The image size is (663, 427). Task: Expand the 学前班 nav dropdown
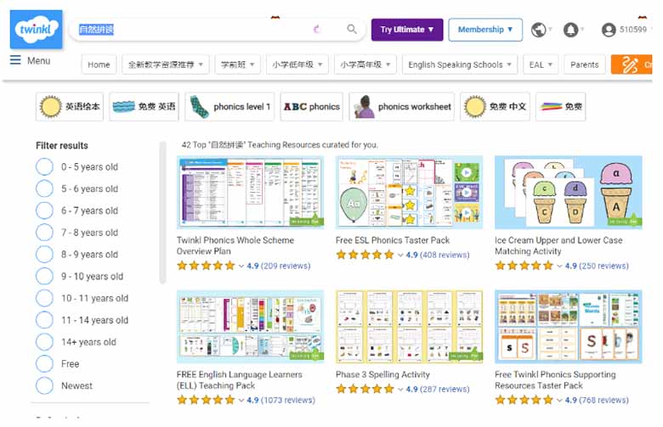click(237, 65)
